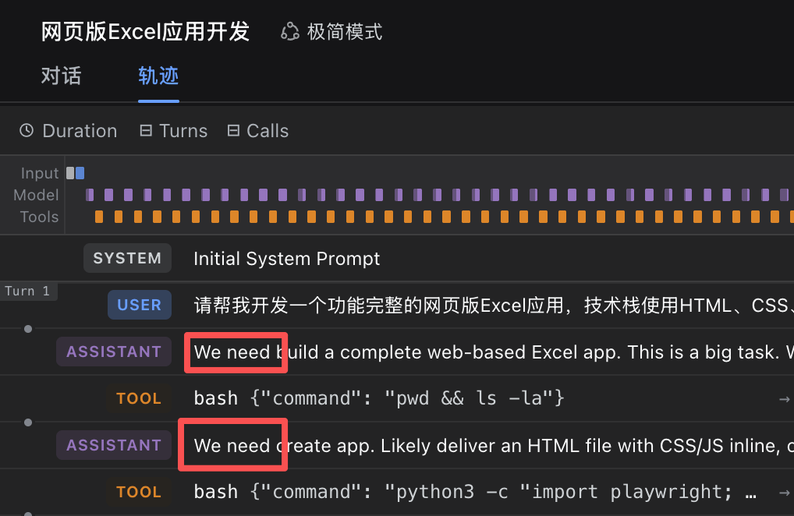Select the 轨迹 tab
Viewport: 794px width, 516px height.
(158, 76)
